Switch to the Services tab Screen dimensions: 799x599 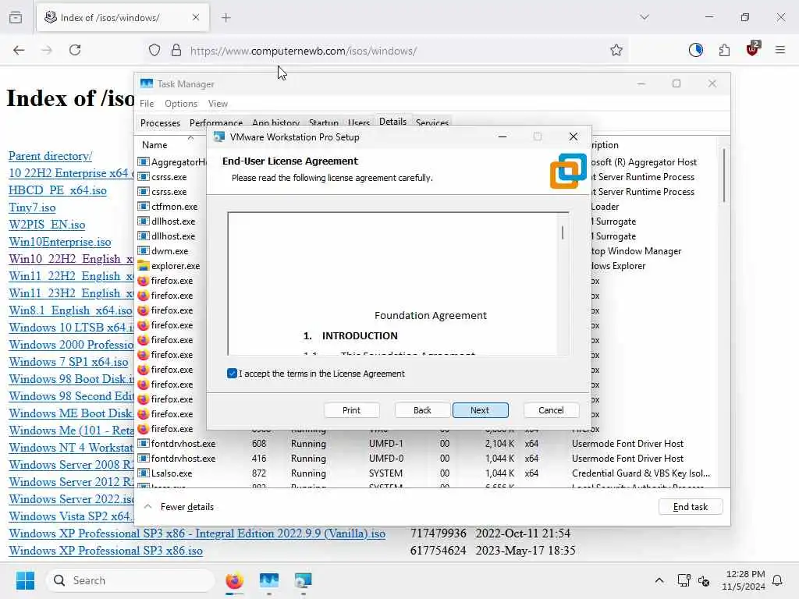click(432, 122)
